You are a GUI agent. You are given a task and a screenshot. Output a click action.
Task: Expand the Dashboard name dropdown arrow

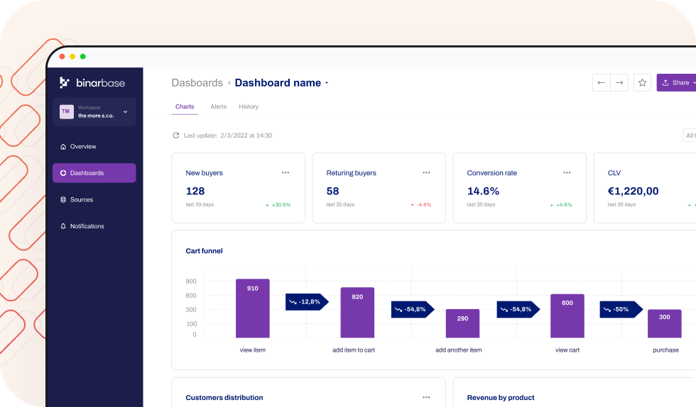coord(327,83)
